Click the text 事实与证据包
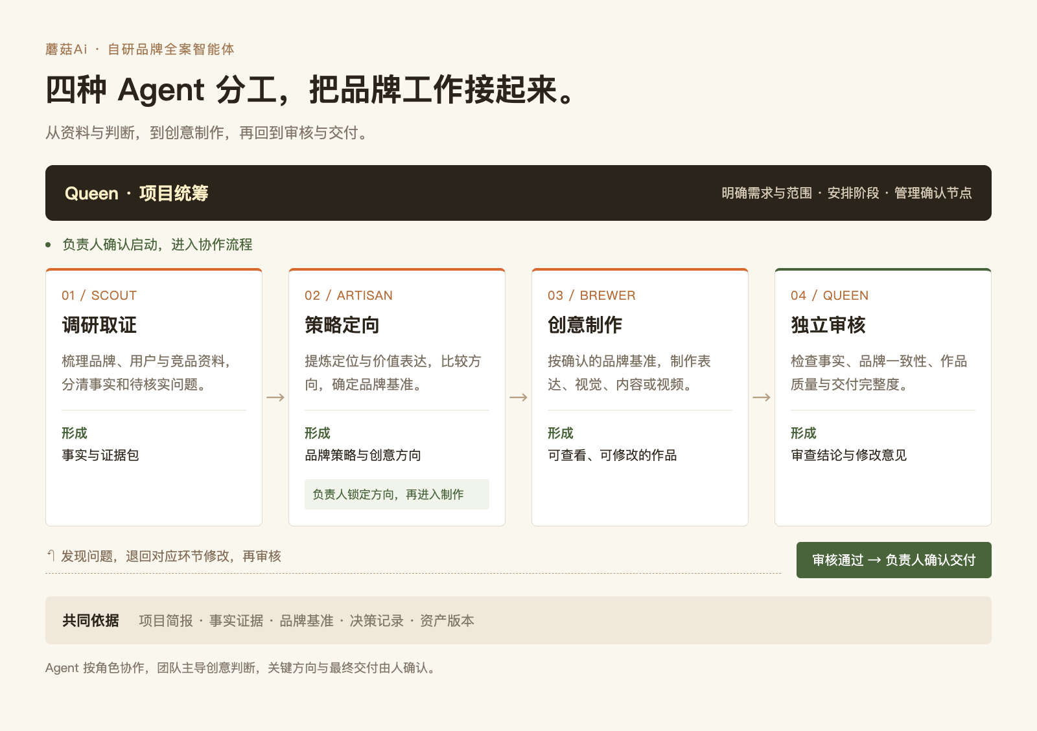 click(x=100, y=455)
